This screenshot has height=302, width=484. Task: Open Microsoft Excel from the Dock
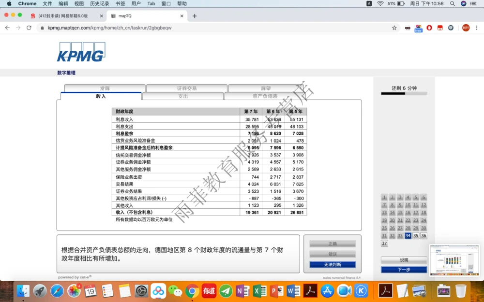point(257,291)
